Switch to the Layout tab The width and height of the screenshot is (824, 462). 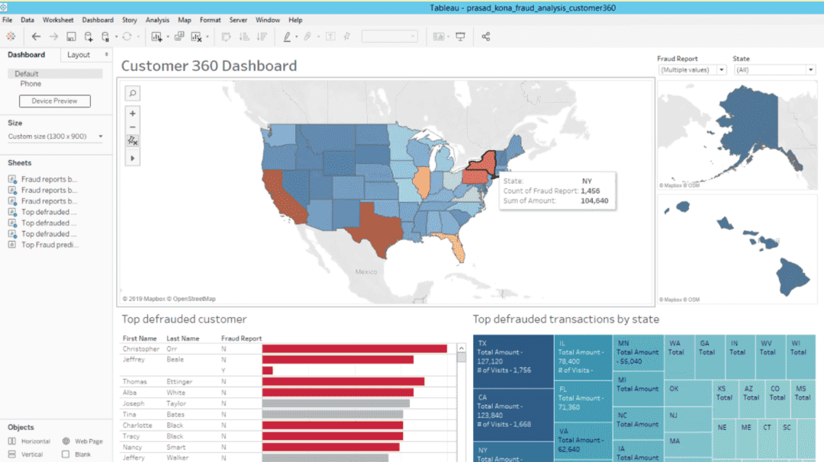pos(79,55)
